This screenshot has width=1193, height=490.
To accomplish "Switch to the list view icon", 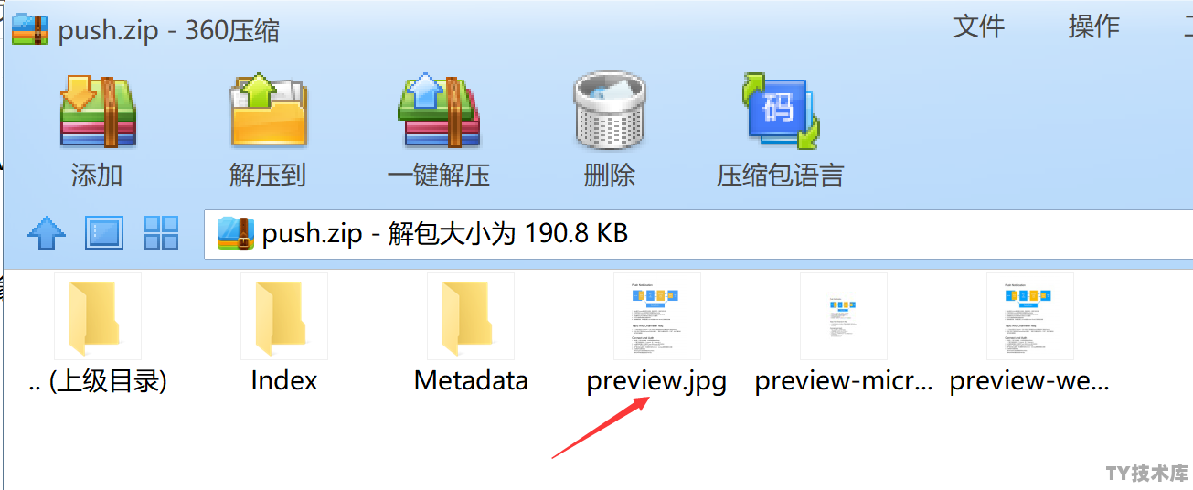I will pos(104,233).
